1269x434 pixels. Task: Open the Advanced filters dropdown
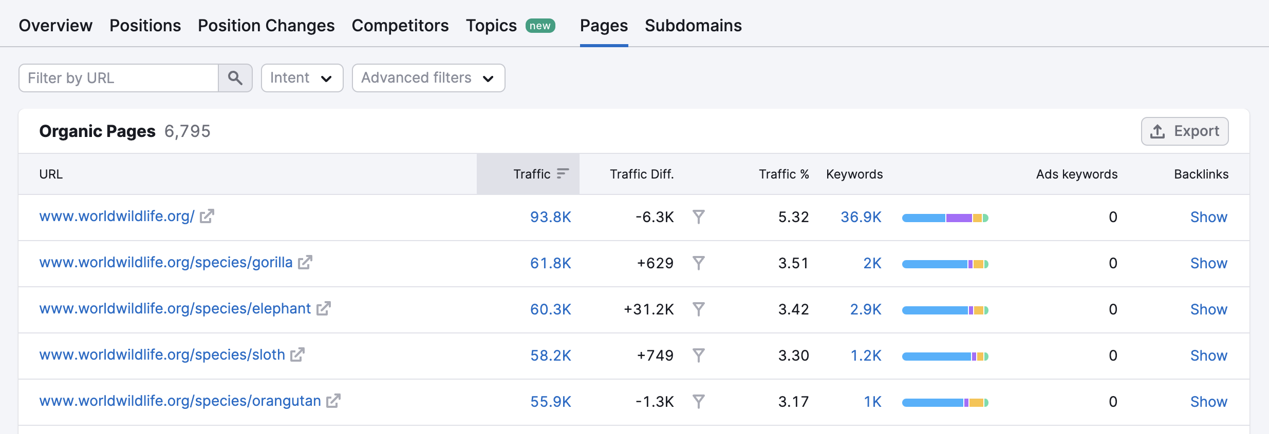pos(428,78)
